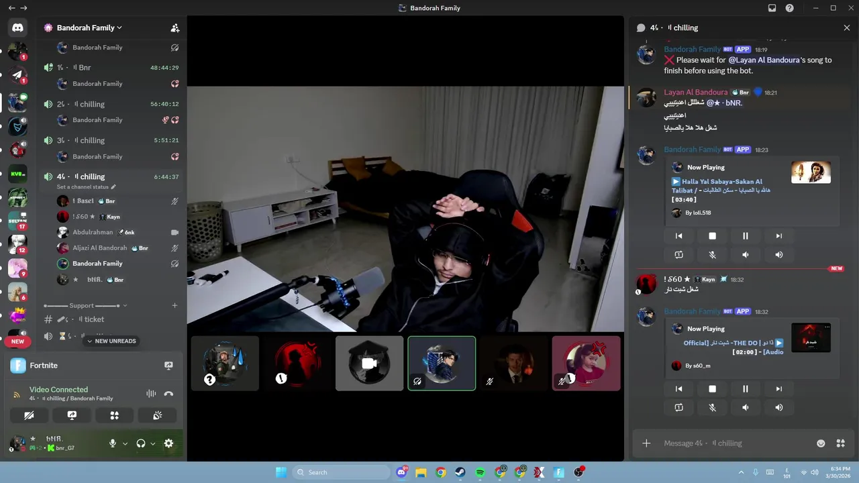Open the ticket text channel
Image resolution: width=859 pixels, height=483 pixels.
click(111, 319)
